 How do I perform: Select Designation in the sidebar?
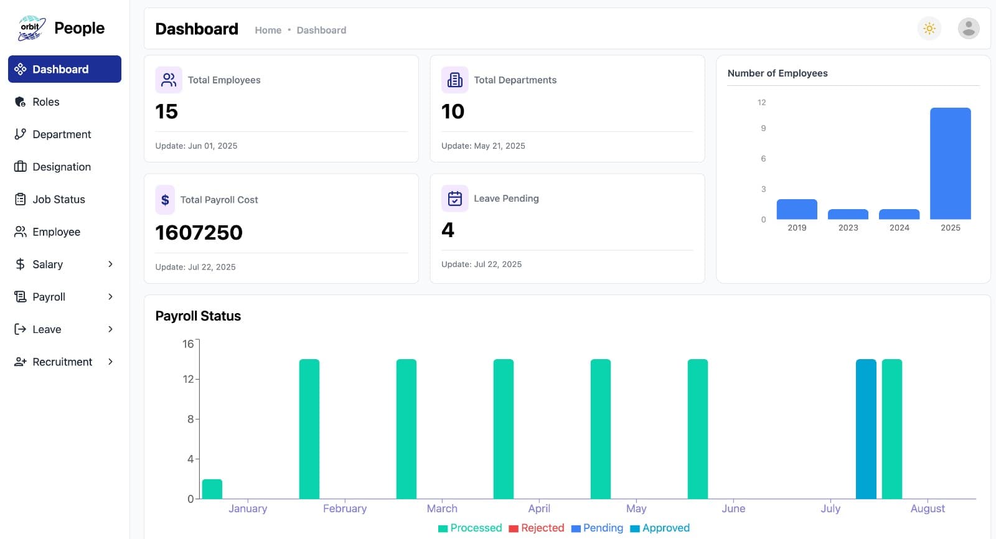65,166
